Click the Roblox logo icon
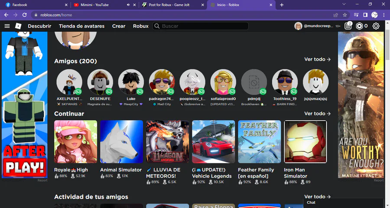This screenshot has height=208, width=390. [18, 26]
